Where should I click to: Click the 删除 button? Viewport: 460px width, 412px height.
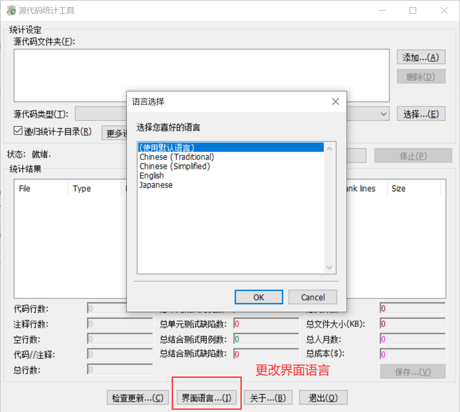[x=421, y=76]
